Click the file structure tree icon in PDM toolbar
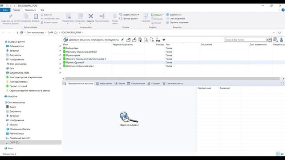285x160 pixels. 158,40
